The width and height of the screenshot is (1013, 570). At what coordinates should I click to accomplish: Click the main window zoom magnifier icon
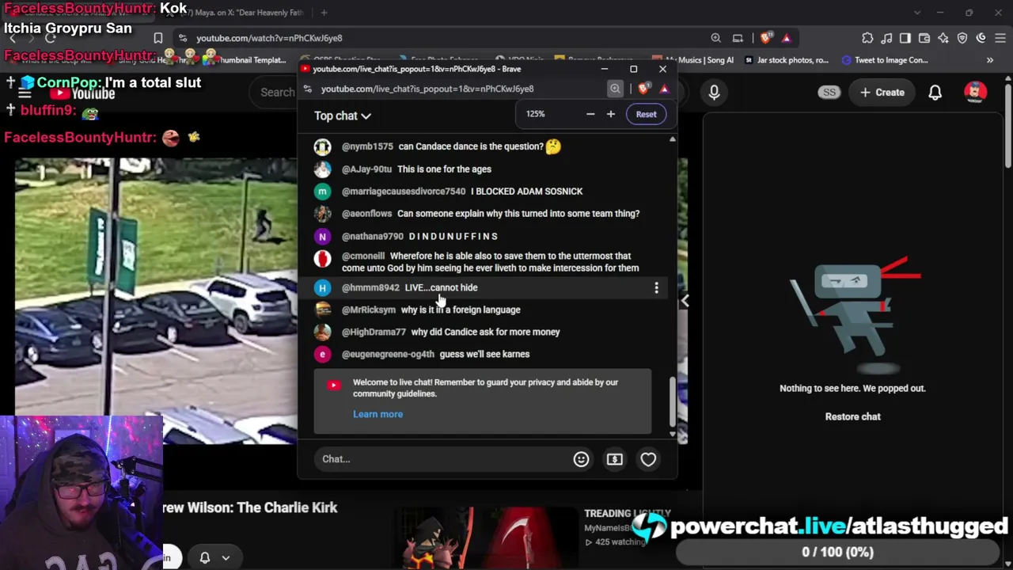[x=716, y=38]
